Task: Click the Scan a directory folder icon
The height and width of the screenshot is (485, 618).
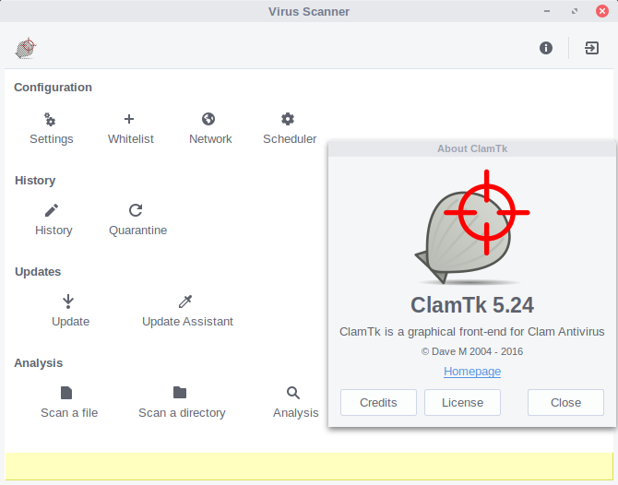Action: tap(180, 393)
